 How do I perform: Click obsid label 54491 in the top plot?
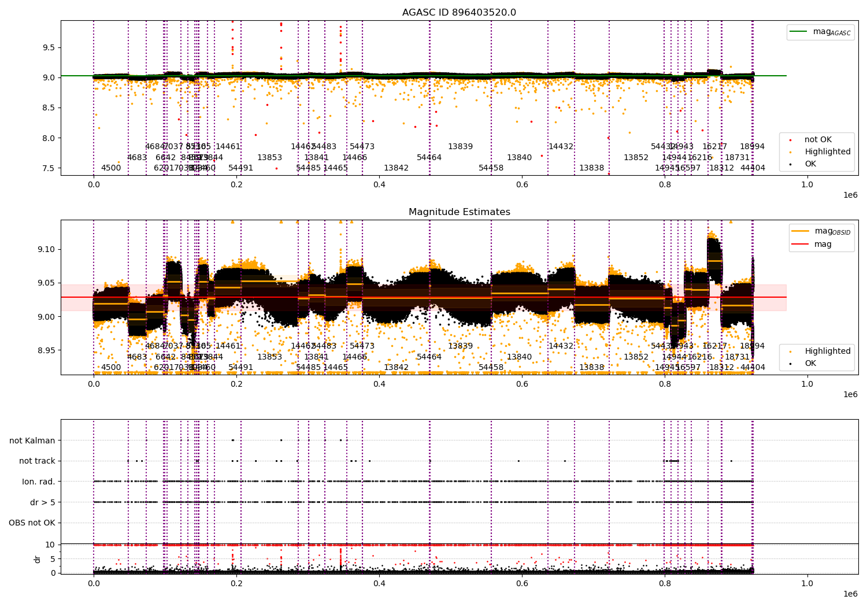tap(241, 168)
